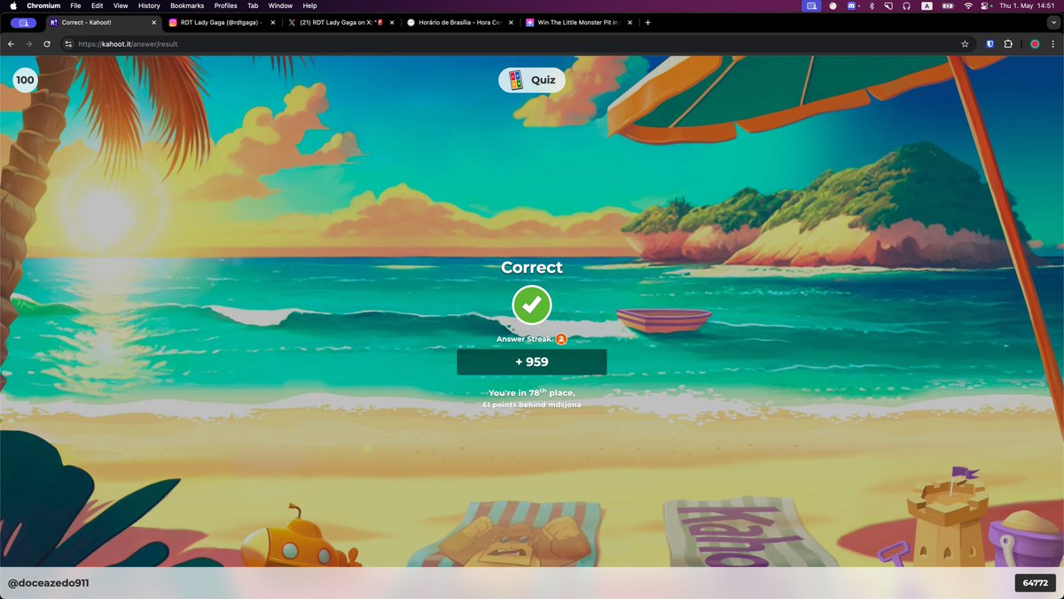Bookmark this page with star icon
The width and height of the screenshot is (1064, 599).
[965, 43]
